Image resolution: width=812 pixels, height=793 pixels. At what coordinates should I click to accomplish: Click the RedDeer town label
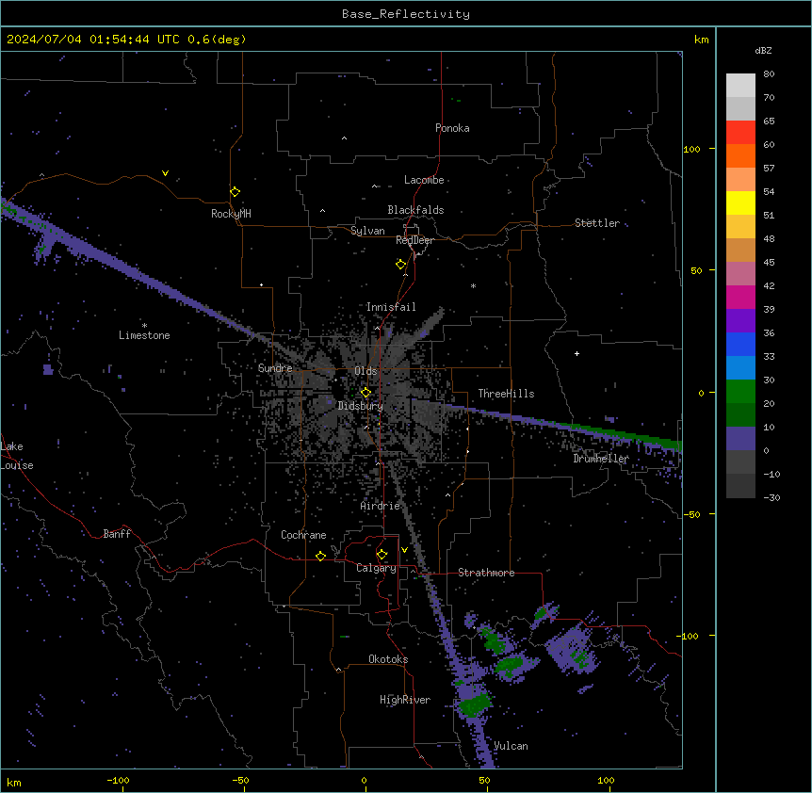(x=414, y=240)
